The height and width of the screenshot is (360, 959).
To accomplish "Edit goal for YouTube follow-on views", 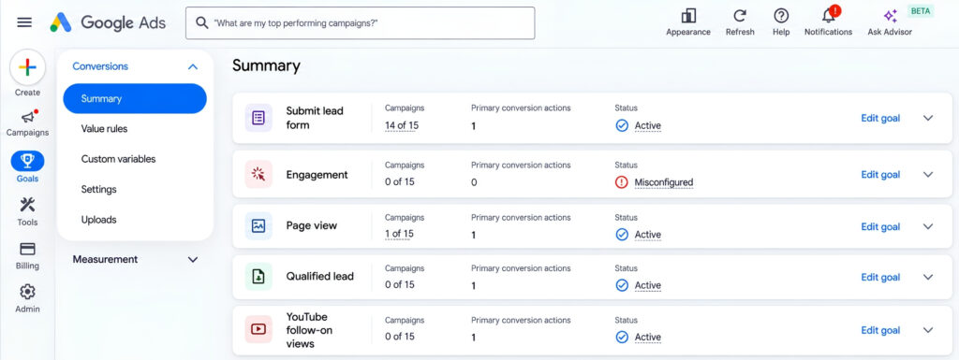I will pos(880,330).
